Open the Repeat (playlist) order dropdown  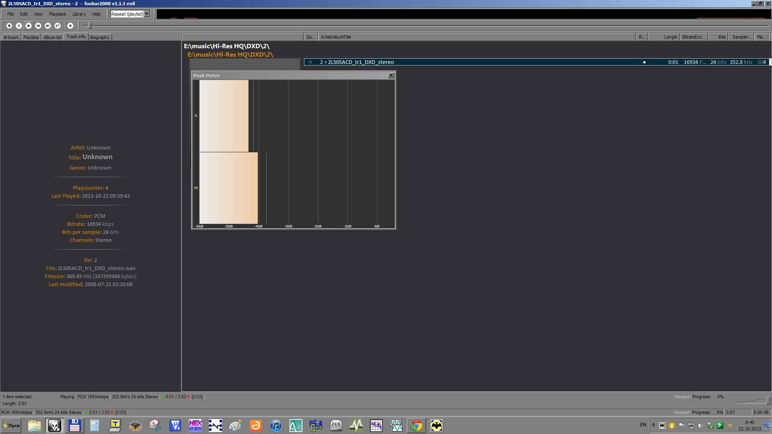click(x=147, y=14)
